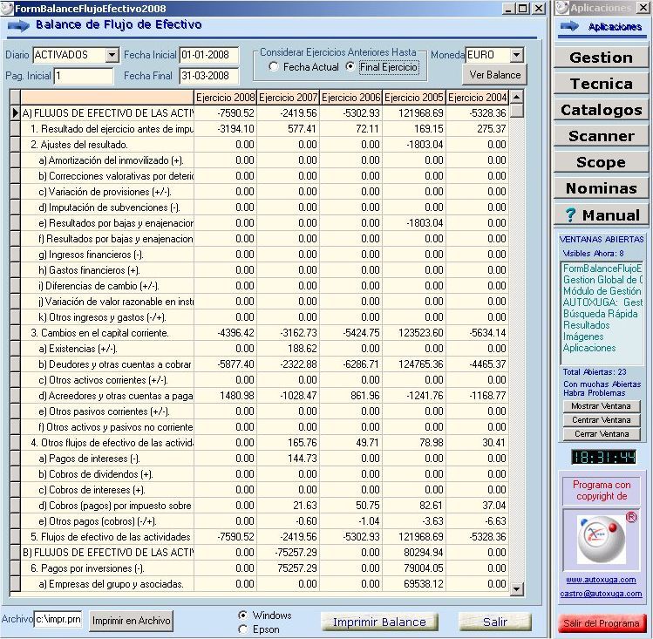This screenshot has width=653, height=639.
Task: Click the Cerrar Ventana button
Action: pyautogui.click(x=602, y=434)
